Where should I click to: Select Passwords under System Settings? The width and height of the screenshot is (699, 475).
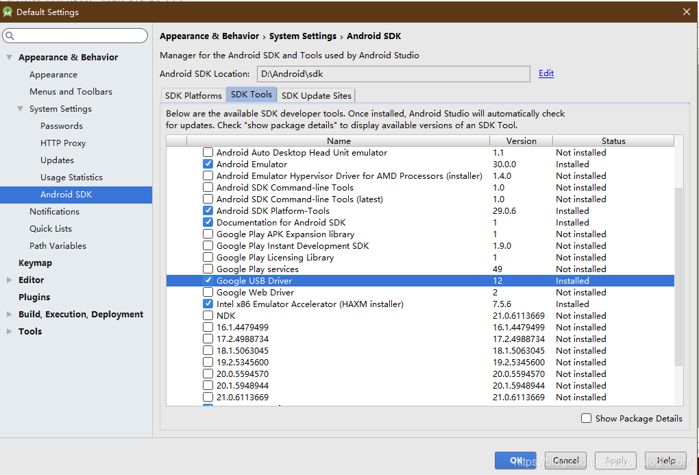[x=62, y=125]
